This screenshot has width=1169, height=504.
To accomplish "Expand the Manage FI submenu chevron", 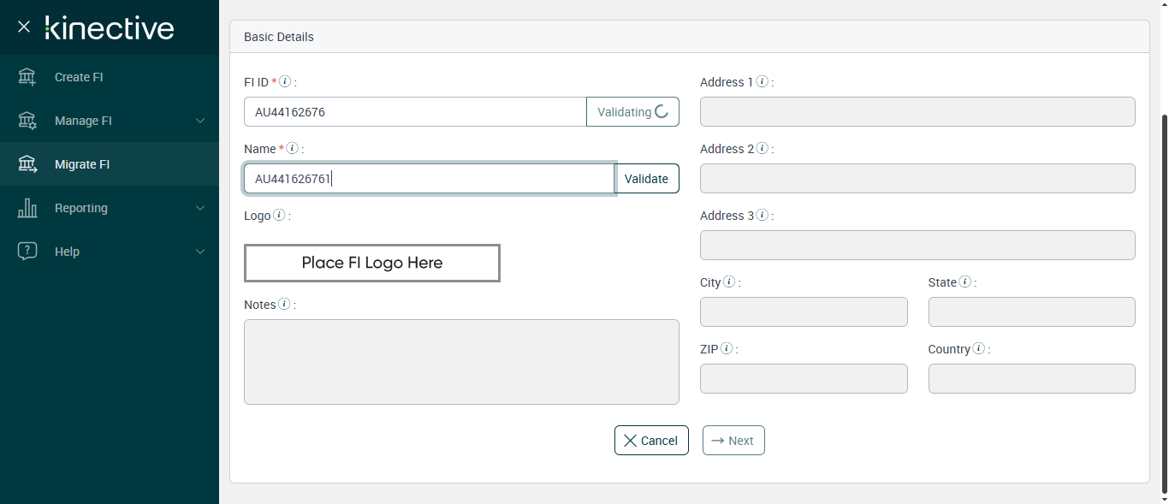I will tap(200, 121).
